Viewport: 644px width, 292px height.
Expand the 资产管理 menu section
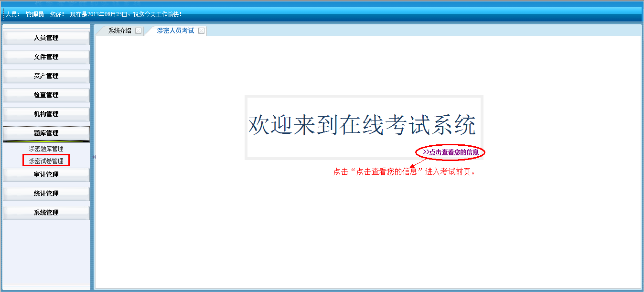pos(46,76)
